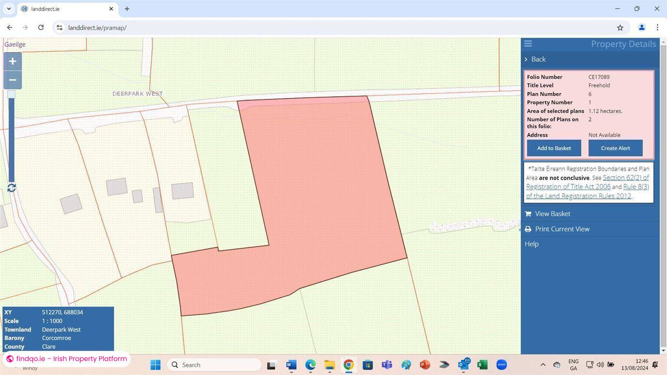This screenshot has height=375, width=667.
Task: Click the map zoom out minus button
Action: tap(13, 80)
